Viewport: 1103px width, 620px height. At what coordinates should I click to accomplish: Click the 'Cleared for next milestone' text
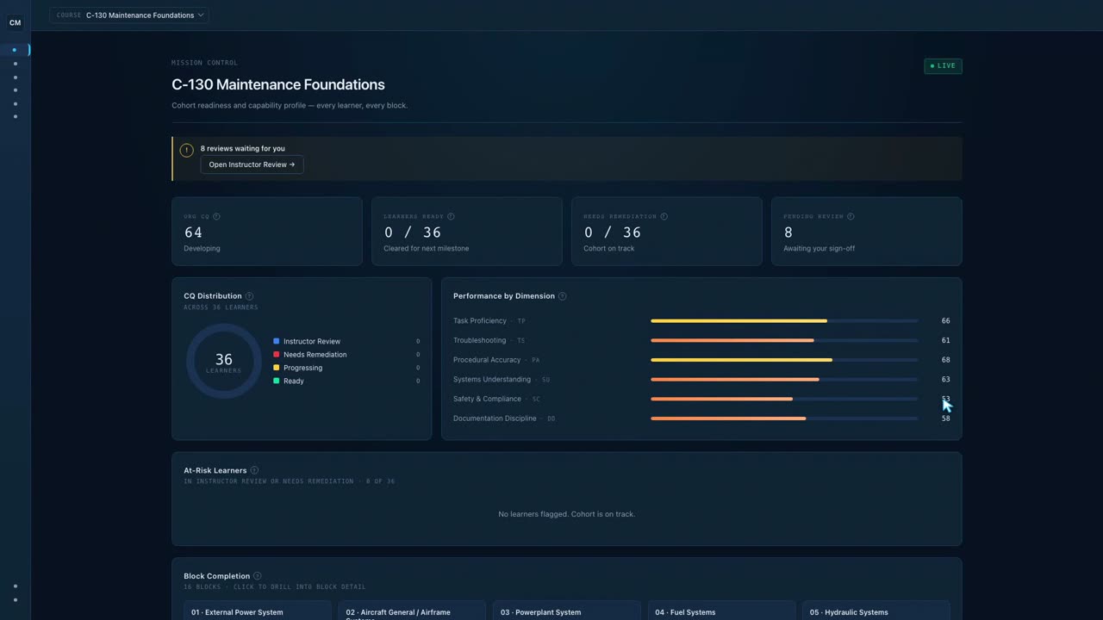(427, 248)
